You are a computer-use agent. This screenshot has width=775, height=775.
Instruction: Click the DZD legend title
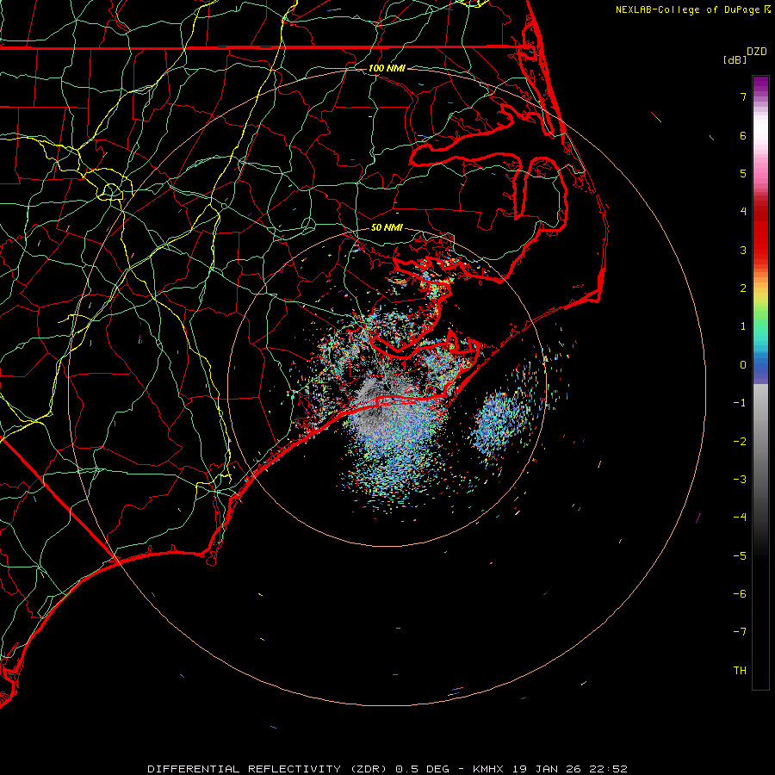coord(757,52)
